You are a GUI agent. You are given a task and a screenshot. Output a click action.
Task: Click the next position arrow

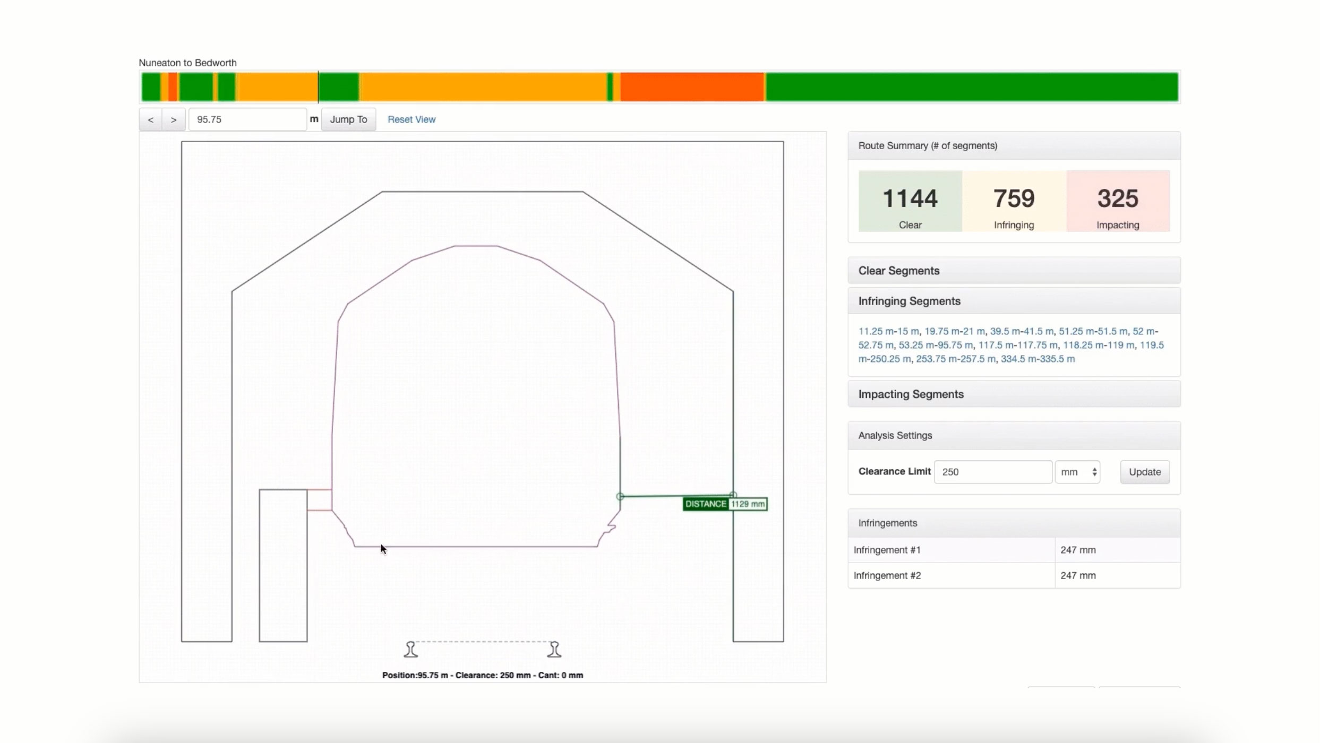pos(174,119)
